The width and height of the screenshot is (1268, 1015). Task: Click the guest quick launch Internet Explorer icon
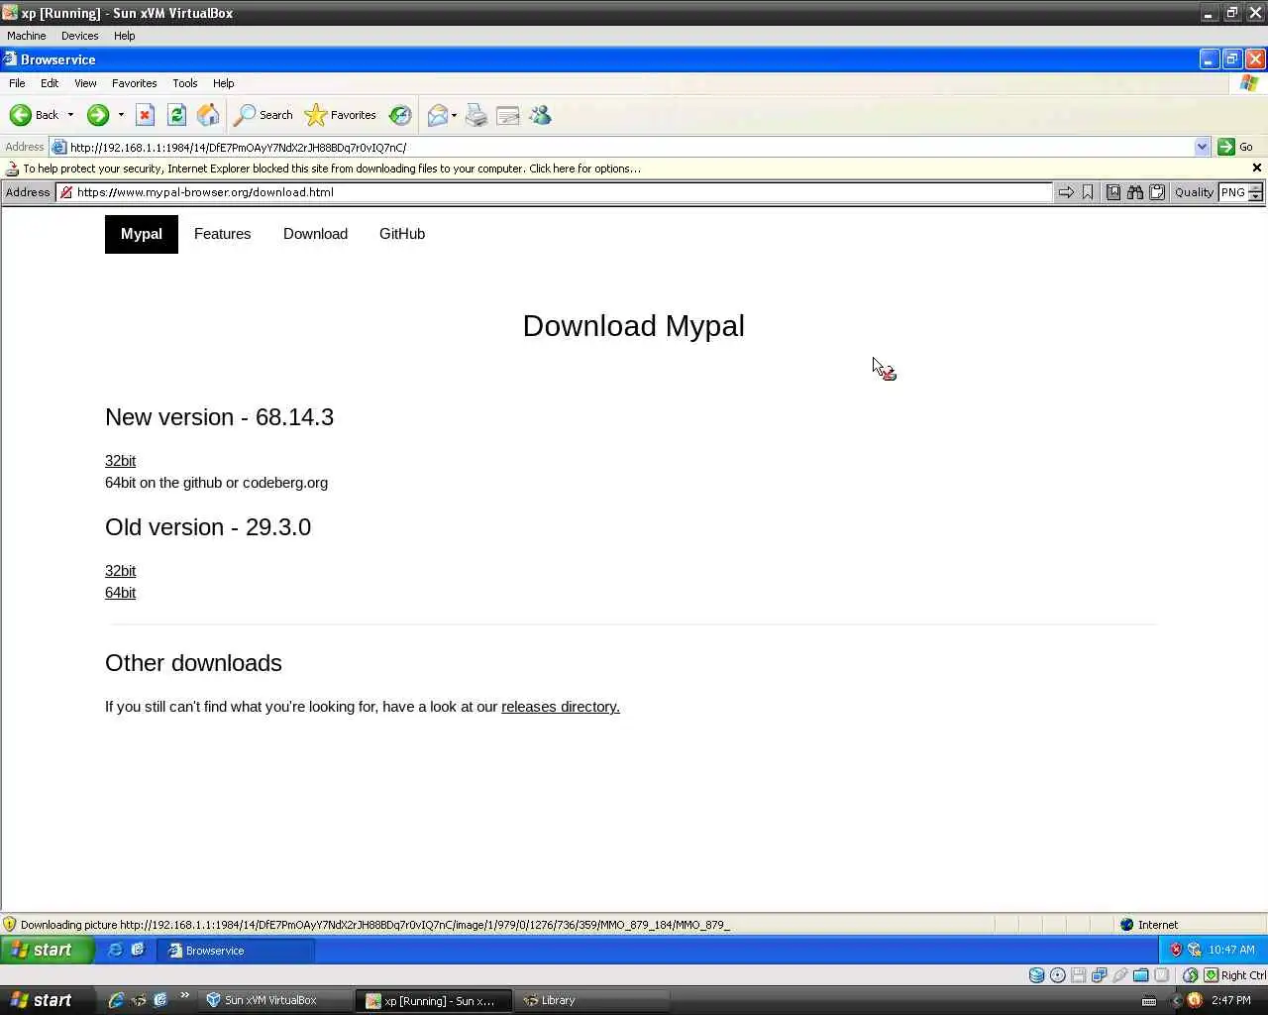[115, 950]
